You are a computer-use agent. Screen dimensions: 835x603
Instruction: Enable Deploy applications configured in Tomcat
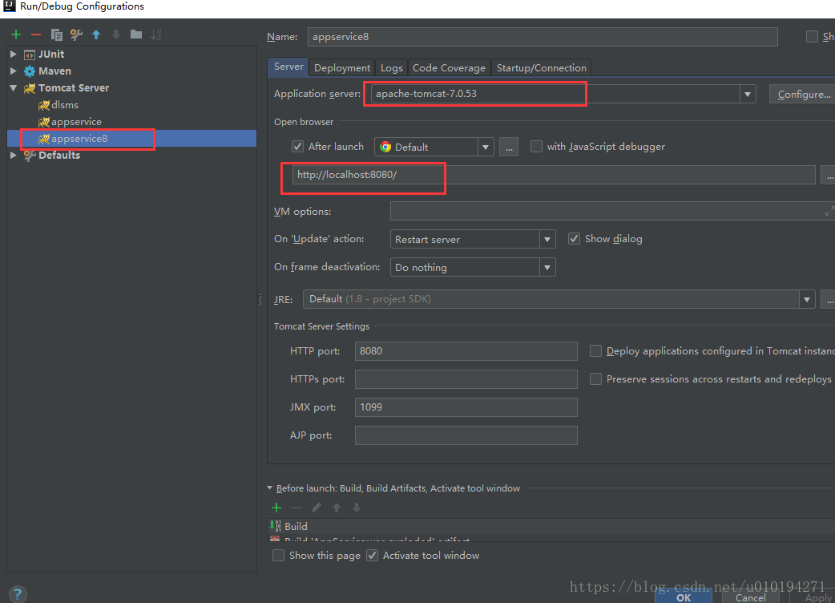(x=595, y=351)
